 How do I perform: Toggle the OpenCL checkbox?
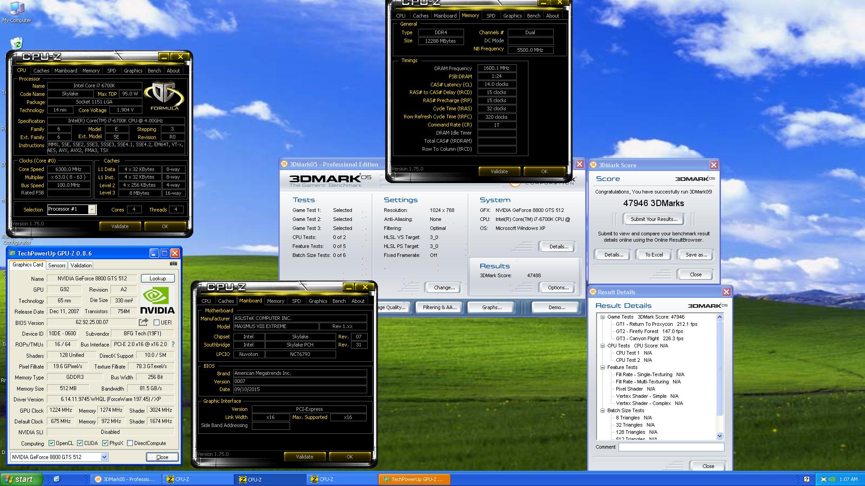pyautogui.click(x=51, y=443)
